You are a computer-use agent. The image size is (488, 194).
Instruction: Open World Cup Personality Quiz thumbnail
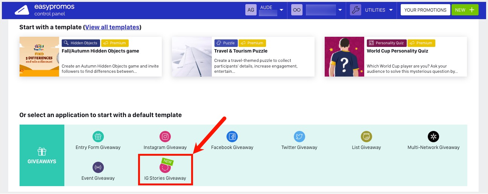344,57
